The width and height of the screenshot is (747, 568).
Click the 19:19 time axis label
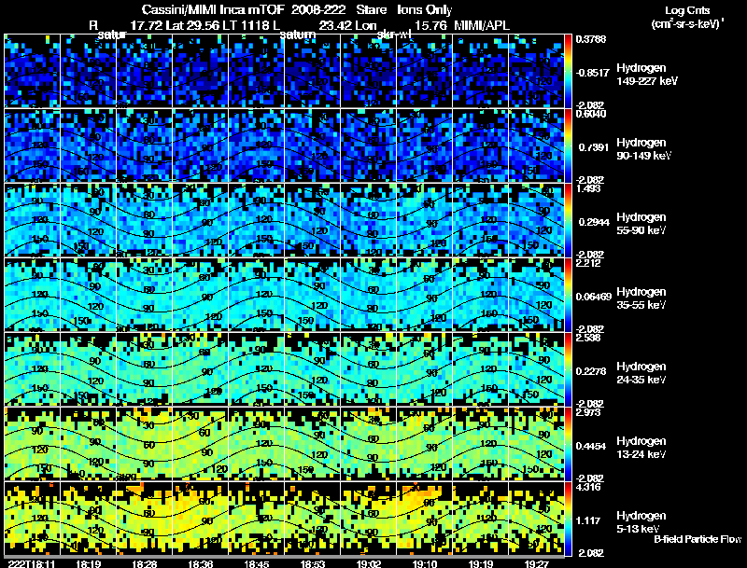[x=481, y=564]
